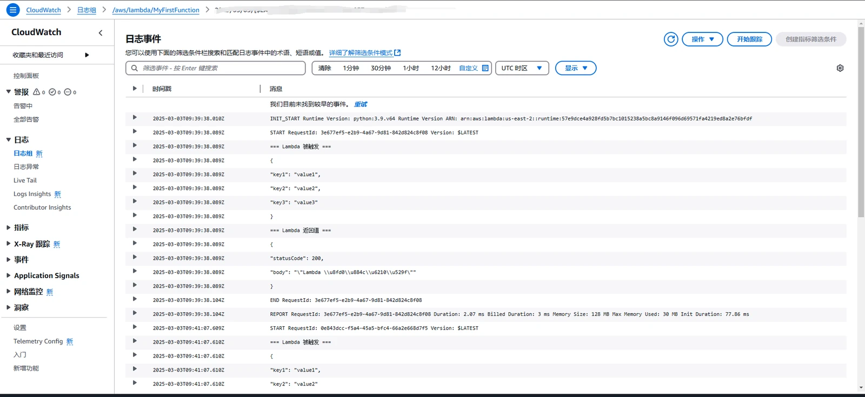Open 入门 in sidebar

point(19,355)
